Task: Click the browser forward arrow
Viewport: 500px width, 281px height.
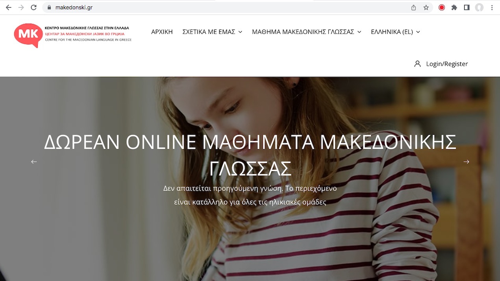Action: [x=21, y=7]
